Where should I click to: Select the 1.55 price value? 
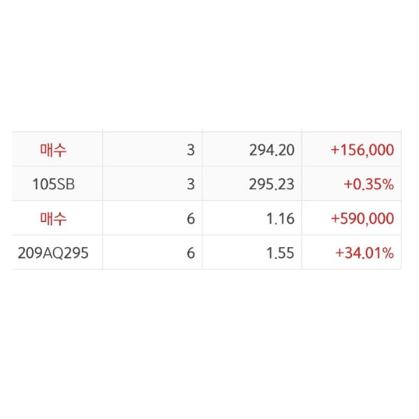click(280, 253)
